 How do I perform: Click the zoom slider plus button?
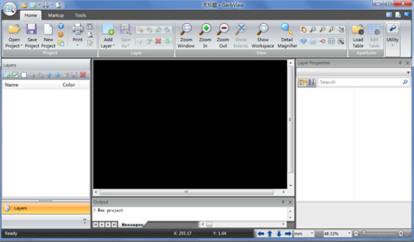[401, 233]
